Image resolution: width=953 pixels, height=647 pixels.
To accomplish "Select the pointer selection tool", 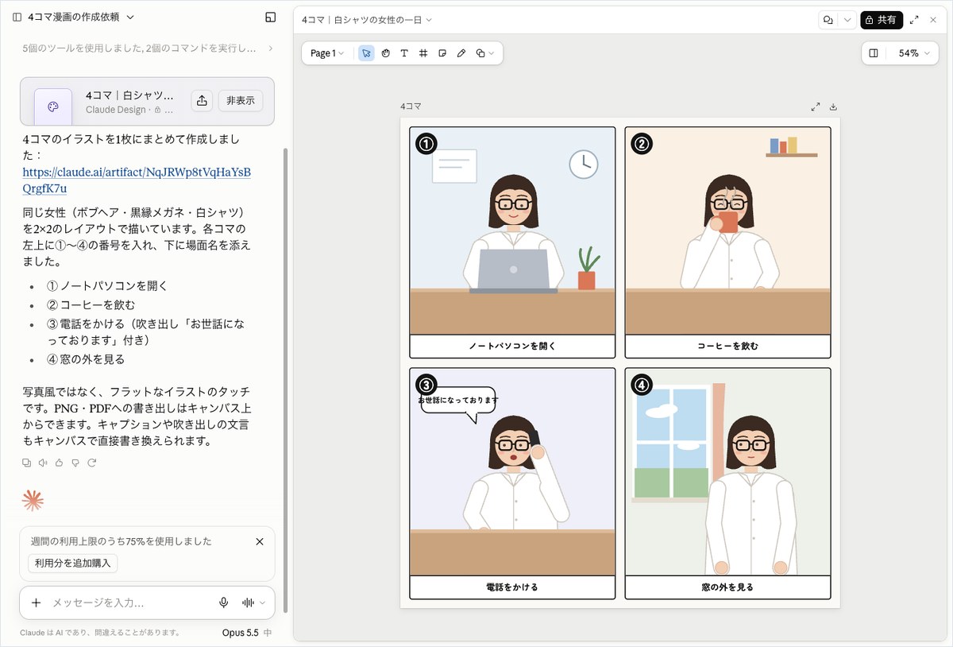I will tap(366, 53).
